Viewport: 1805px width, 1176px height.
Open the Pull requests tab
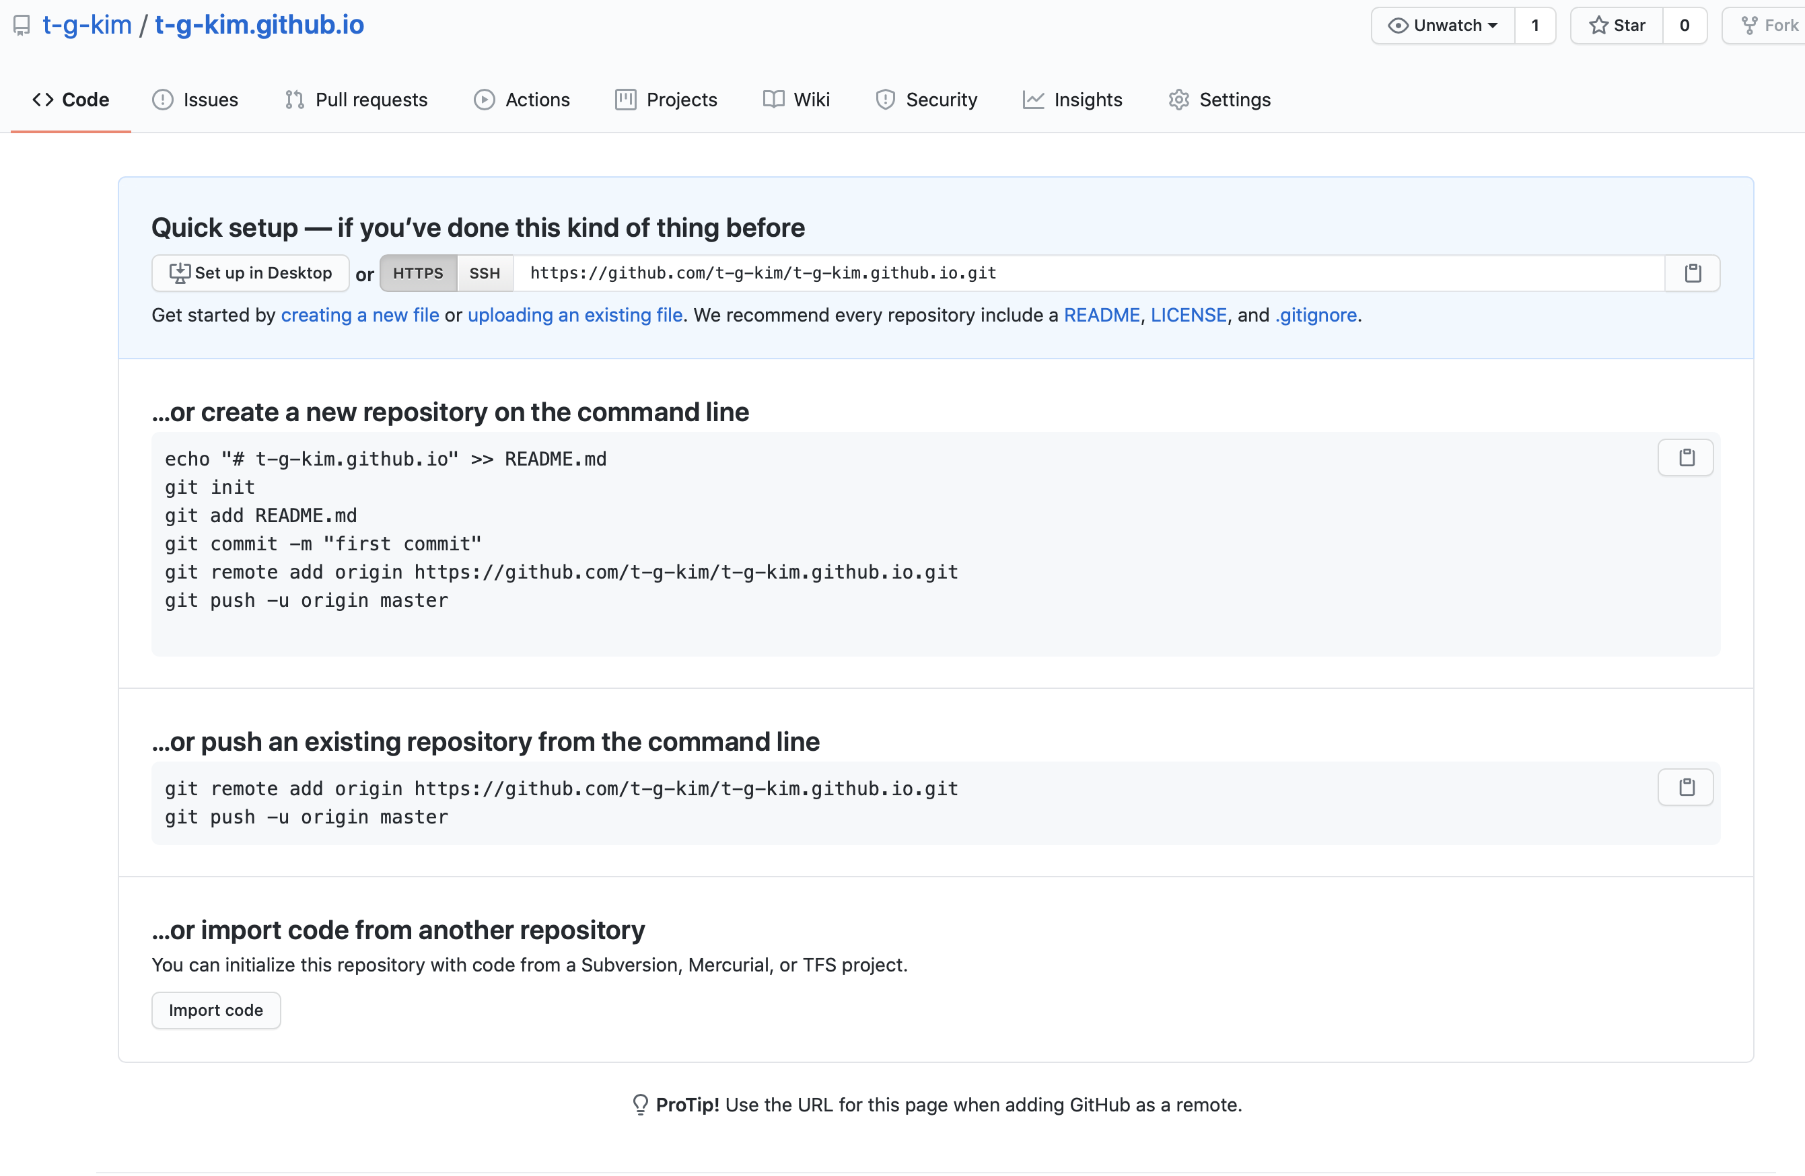click(357, 100)
